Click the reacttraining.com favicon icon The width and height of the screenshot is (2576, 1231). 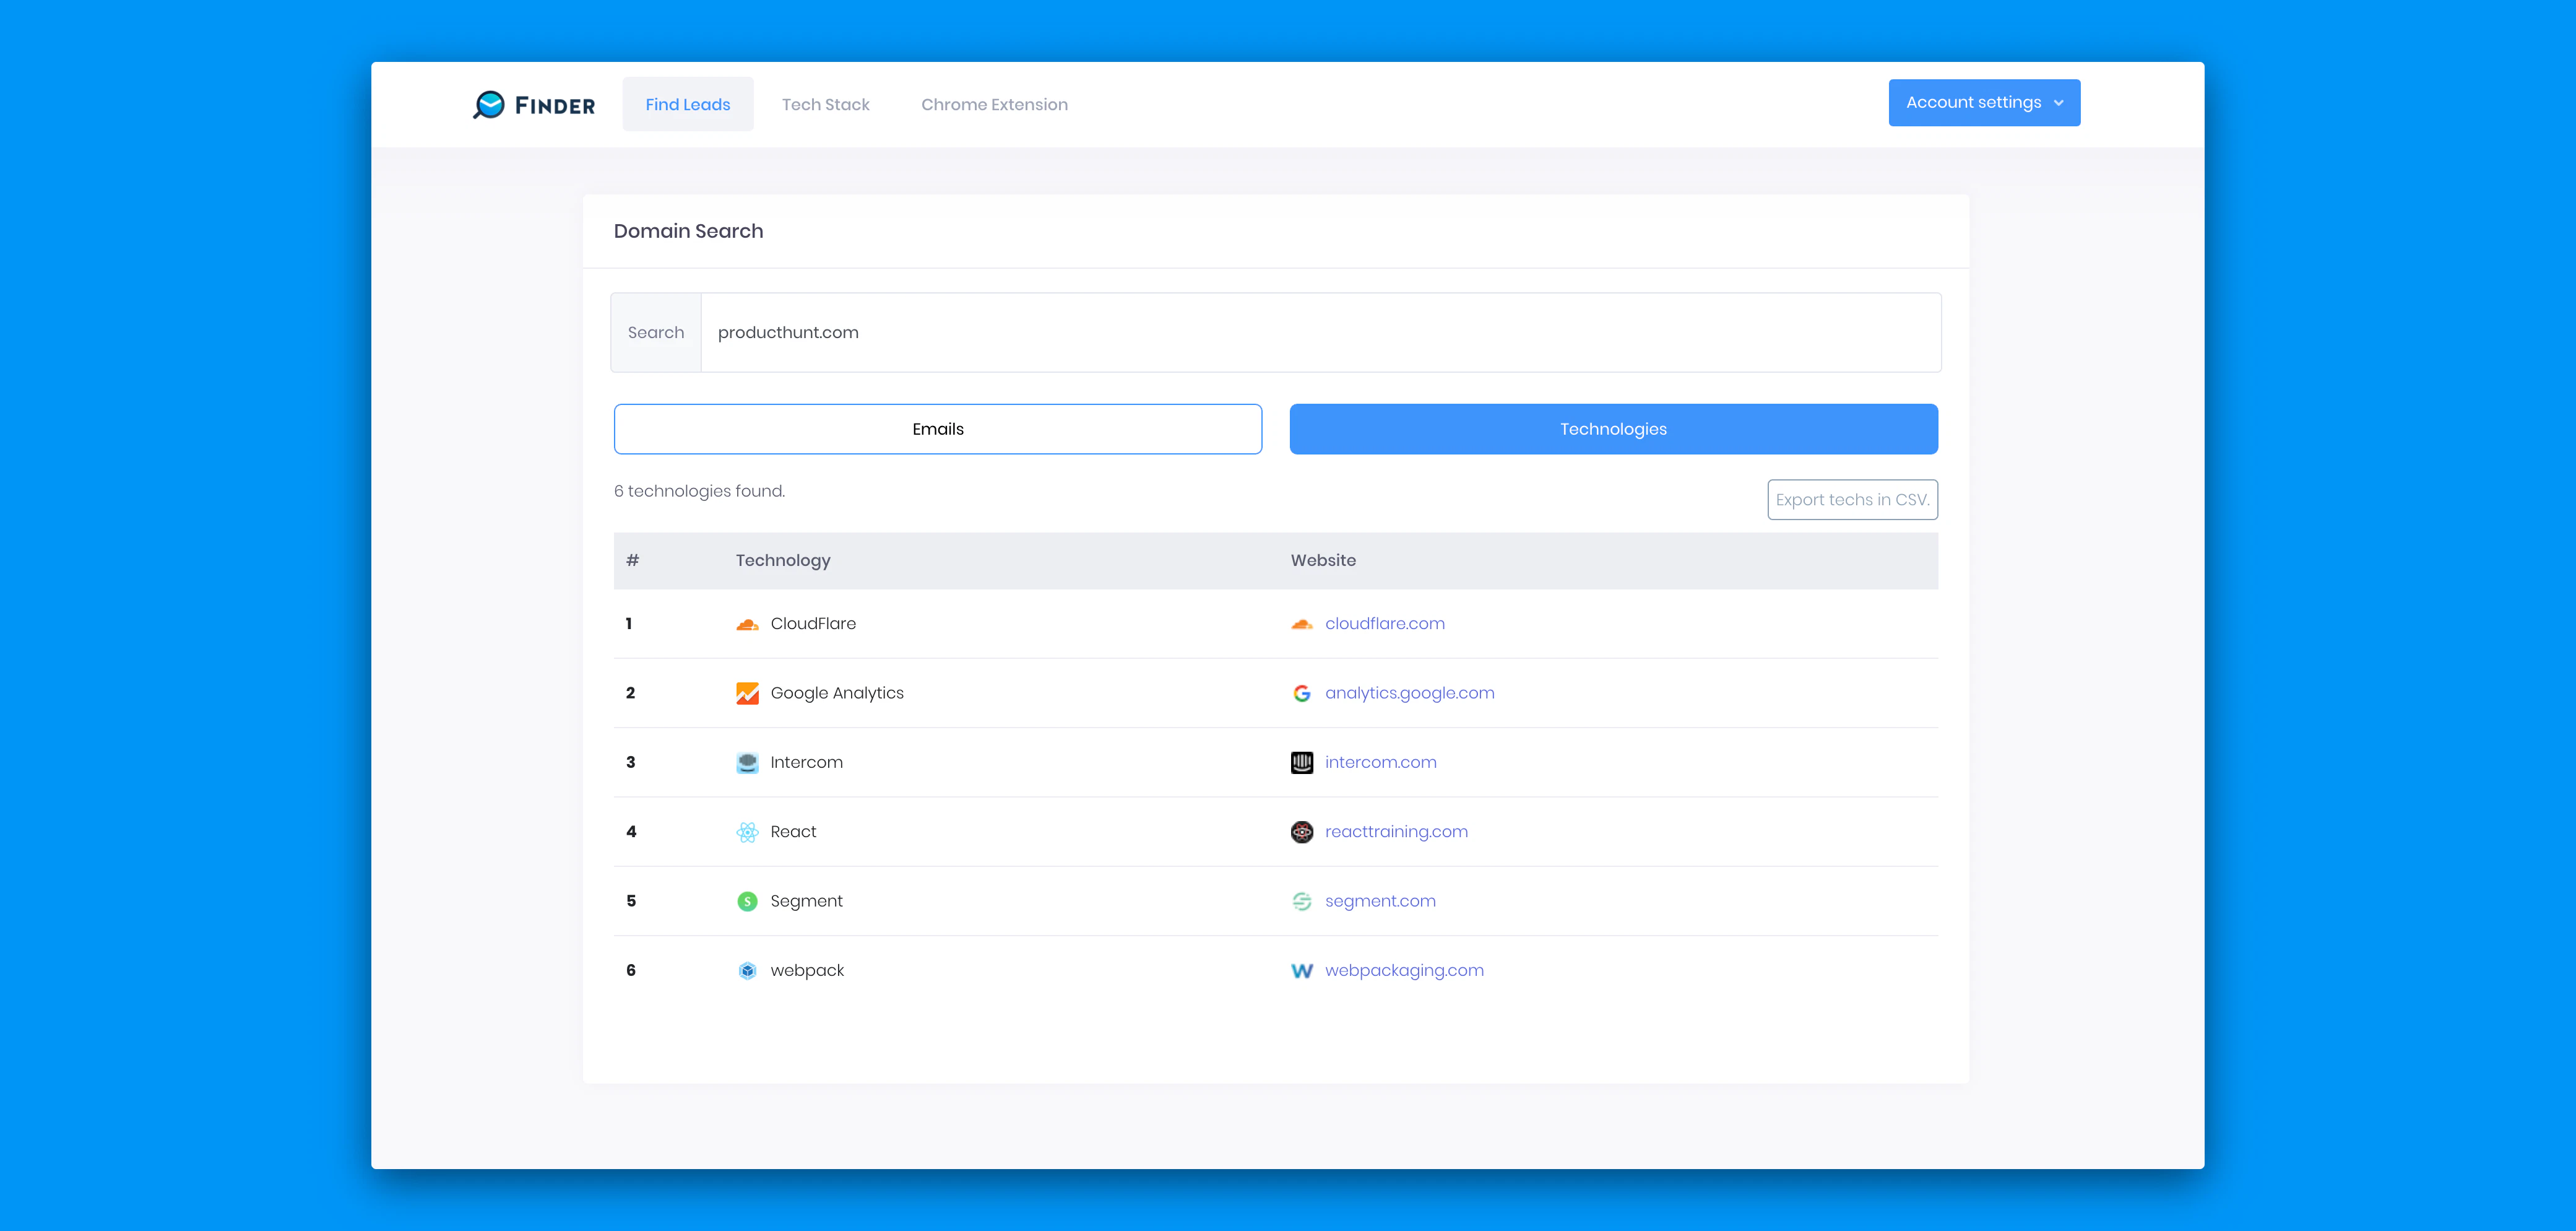(1301, 832)
